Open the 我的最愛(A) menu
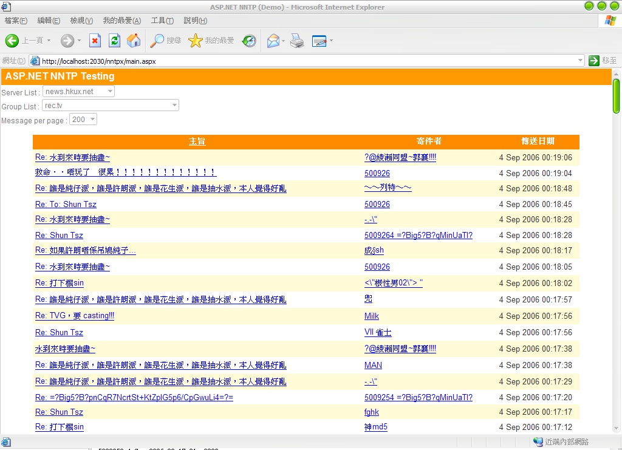 coord(121,21)
